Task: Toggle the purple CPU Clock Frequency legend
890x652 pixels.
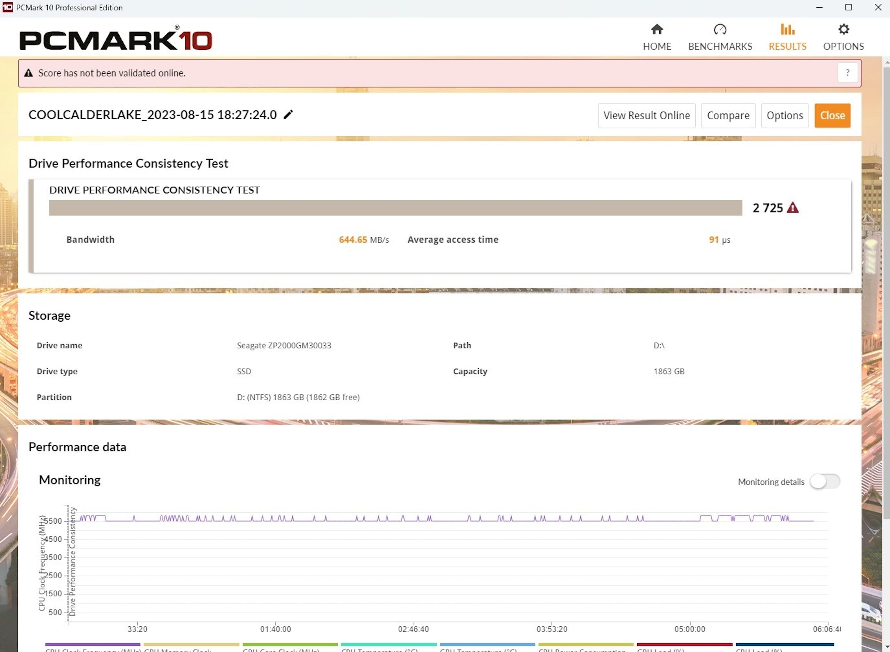Action: [93, 647]
